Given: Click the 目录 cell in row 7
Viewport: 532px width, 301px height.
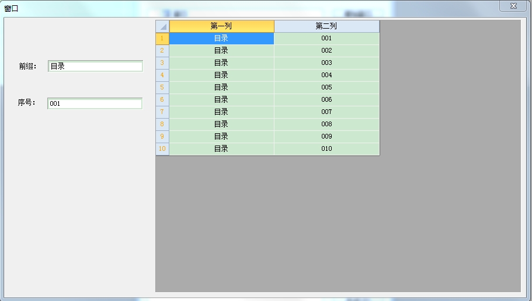Looking at the screenshot, I should (x=221, y=112).
